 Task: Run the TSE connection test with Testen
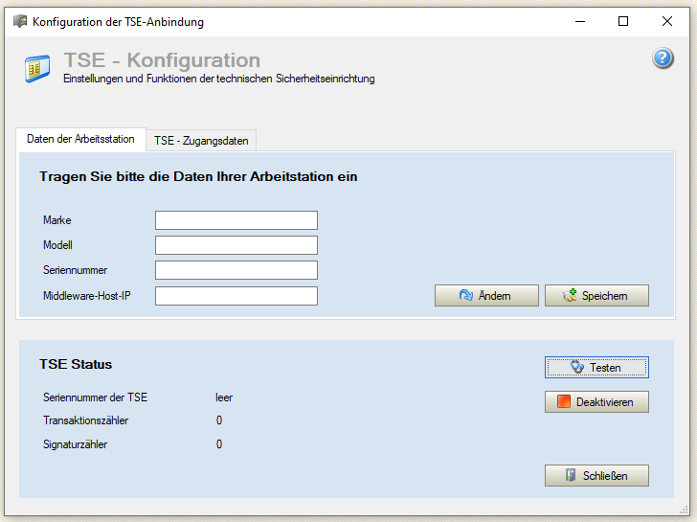[596, 367]
